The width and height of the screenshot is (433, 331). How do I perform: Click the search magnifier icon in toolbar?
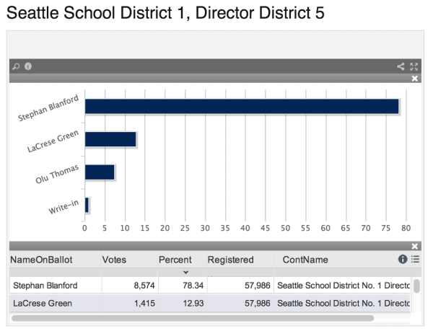(15, 66)
